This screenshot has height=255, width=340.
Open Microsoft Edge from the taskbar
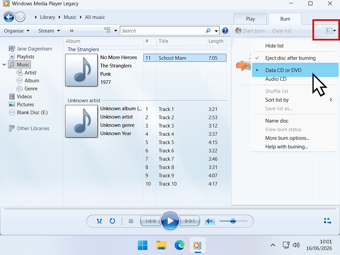click(x=180, y=245)
